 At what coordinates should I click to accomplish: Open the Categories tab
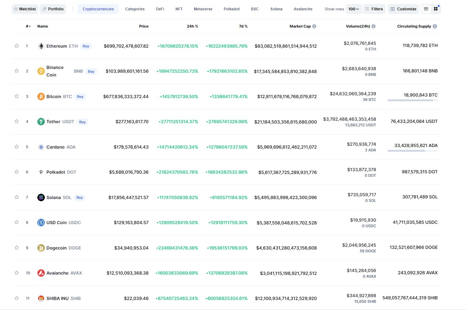coord(135,9)
